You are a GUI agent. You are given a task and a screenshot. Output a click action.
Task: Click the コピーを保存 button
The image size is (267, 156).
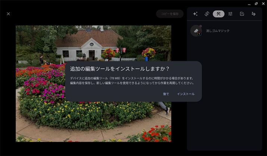tap(170, 14)
